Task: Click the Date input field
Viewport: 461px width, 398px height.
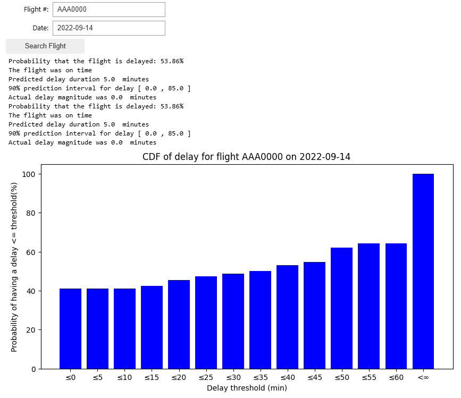Action: point(108,28)
